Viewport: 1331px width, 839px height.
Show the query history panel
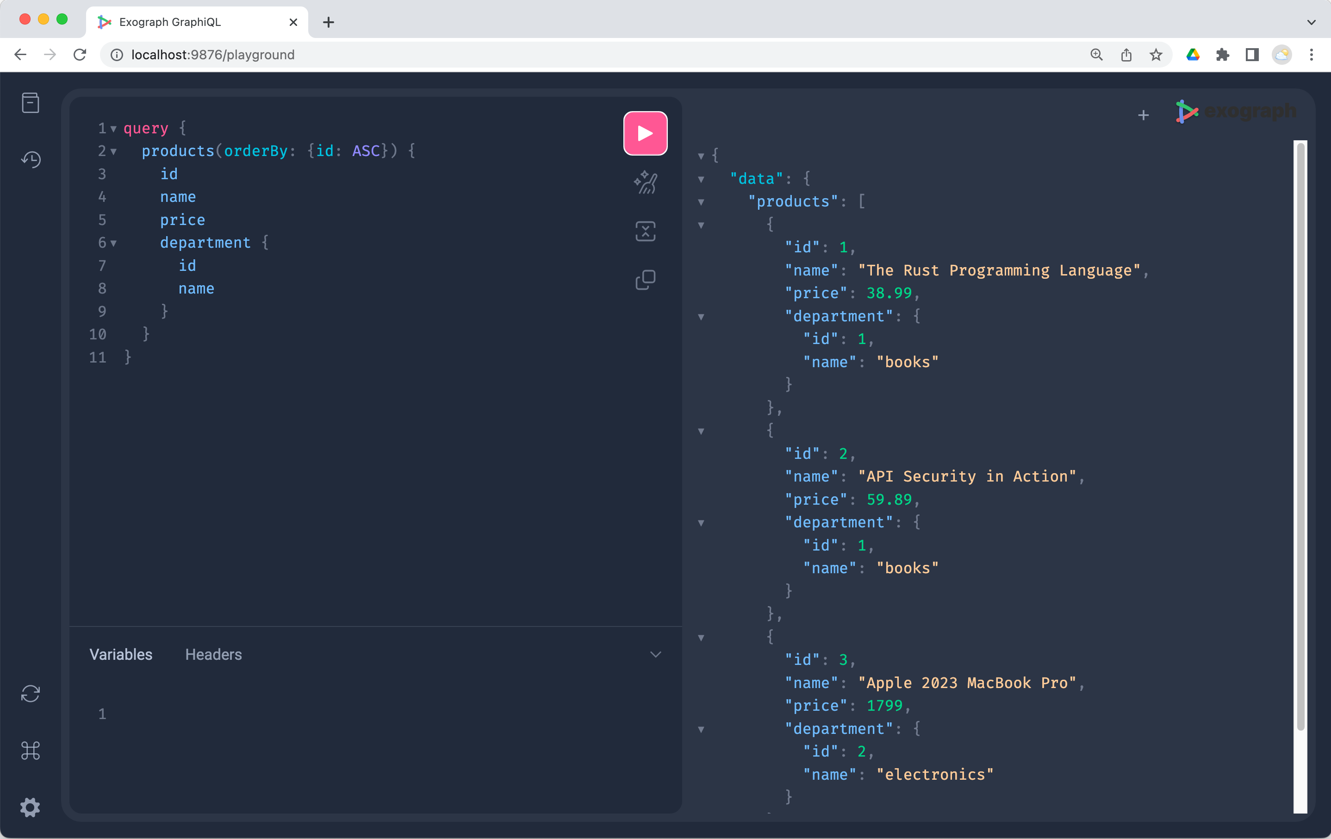tap(31, 159)
